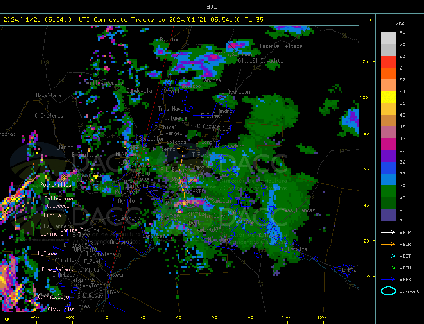
Task: Click the 'dBZ' title at top center
Action: click(x=212, y=7)
